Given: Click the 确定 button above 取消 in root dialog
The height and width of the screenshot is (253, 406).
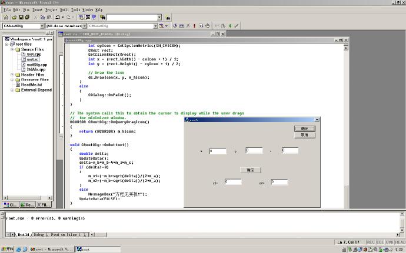Looking at the screenshot, I should point(305,129).
